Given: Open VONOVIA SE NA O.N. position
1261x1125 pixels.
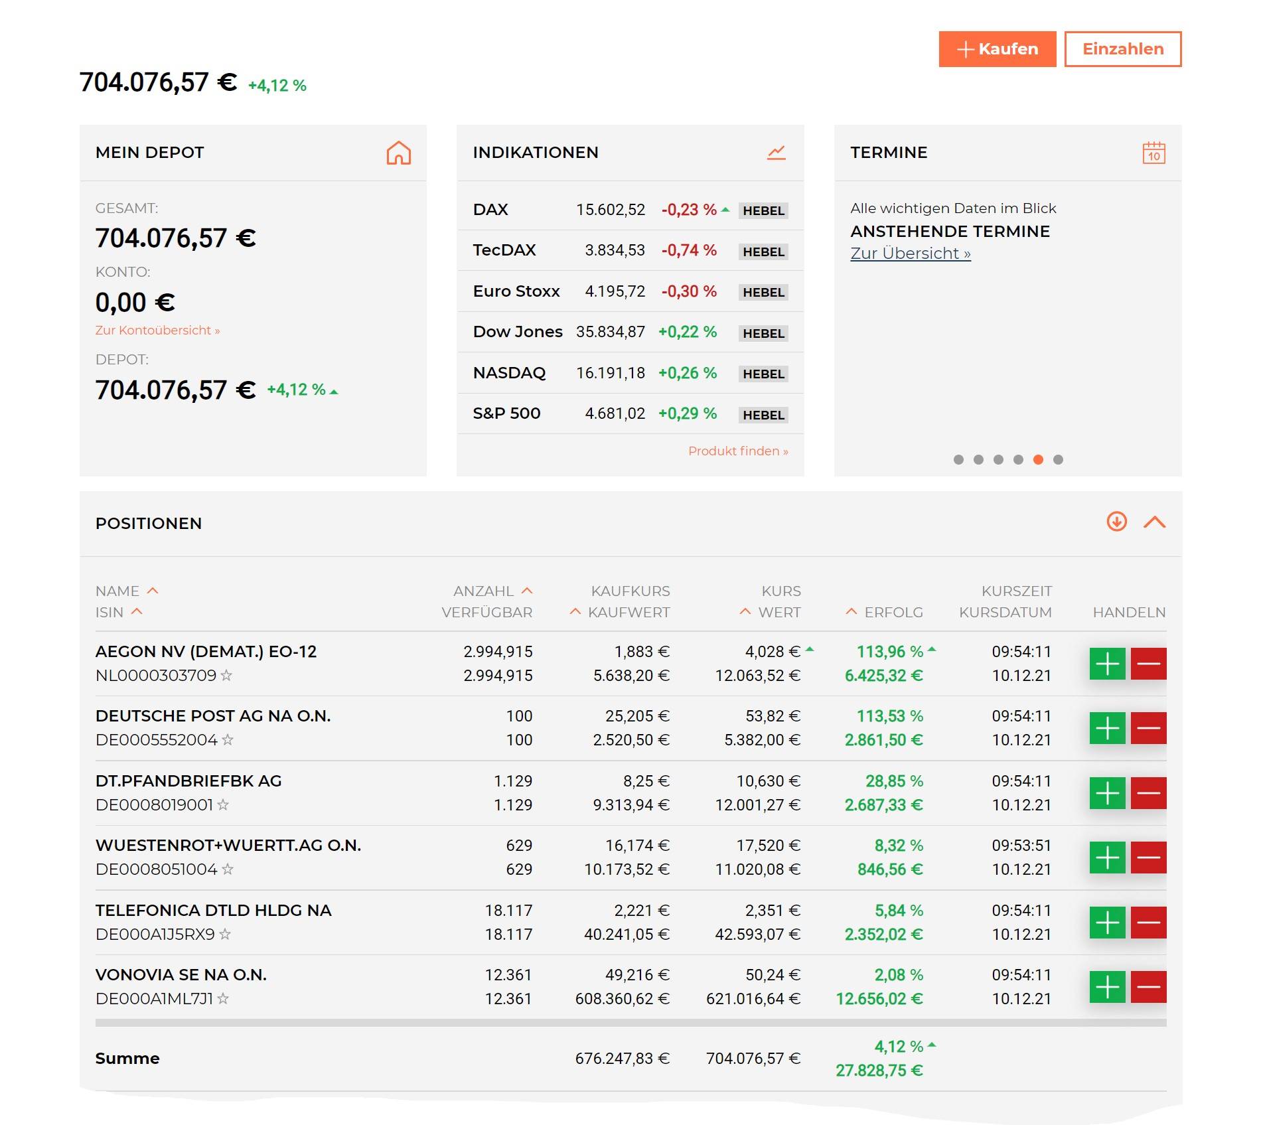Looking at the screenshot, I should coord(181,975).
